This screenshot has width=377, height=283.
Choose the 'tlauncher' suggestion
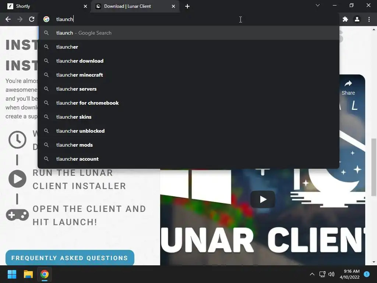[188, 47]
